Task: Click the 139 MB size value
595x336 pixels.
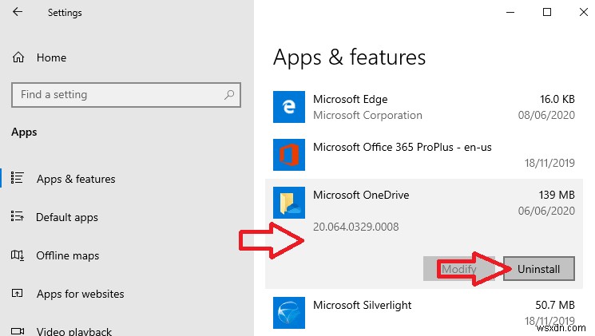Action: pyautogui.click(x=557, y=195)
